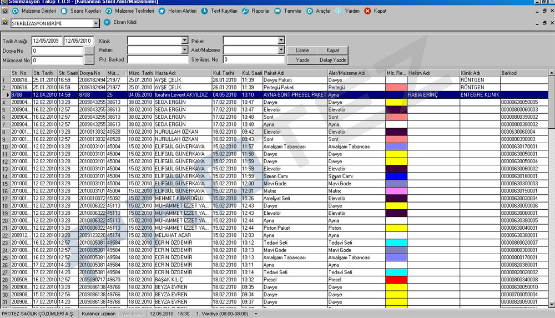This screenshot has width=555, height=318.
Task: Click the Yazdır button
Action: [x=302, y=60]
